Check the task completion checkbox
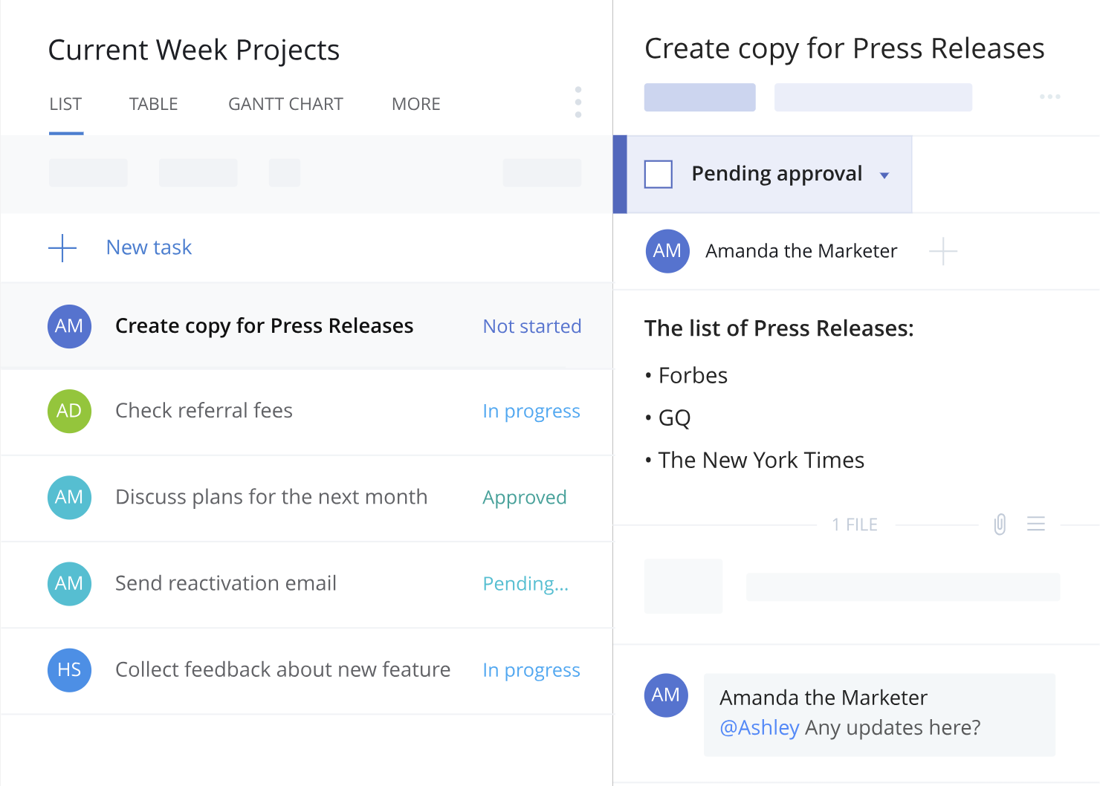 coord(659,175)
